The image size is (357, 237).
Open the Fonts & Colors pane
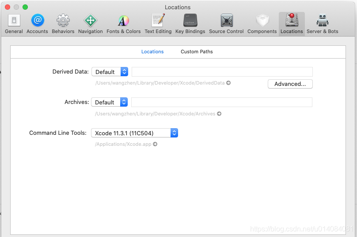124,24
